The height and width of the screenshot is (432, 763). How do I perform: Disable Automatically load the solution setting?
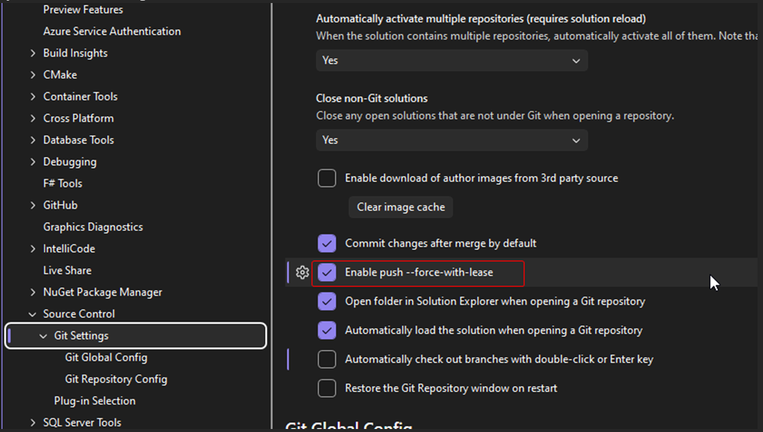coord(326,330)
